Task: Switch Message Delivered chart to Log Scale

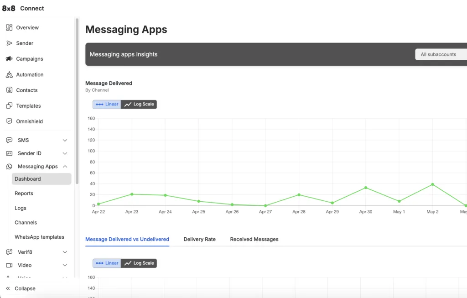Action: [x=139, y=105]
